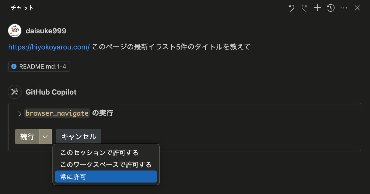
Task: Open the 続行 button dropdown options
Action: [45, 136]
